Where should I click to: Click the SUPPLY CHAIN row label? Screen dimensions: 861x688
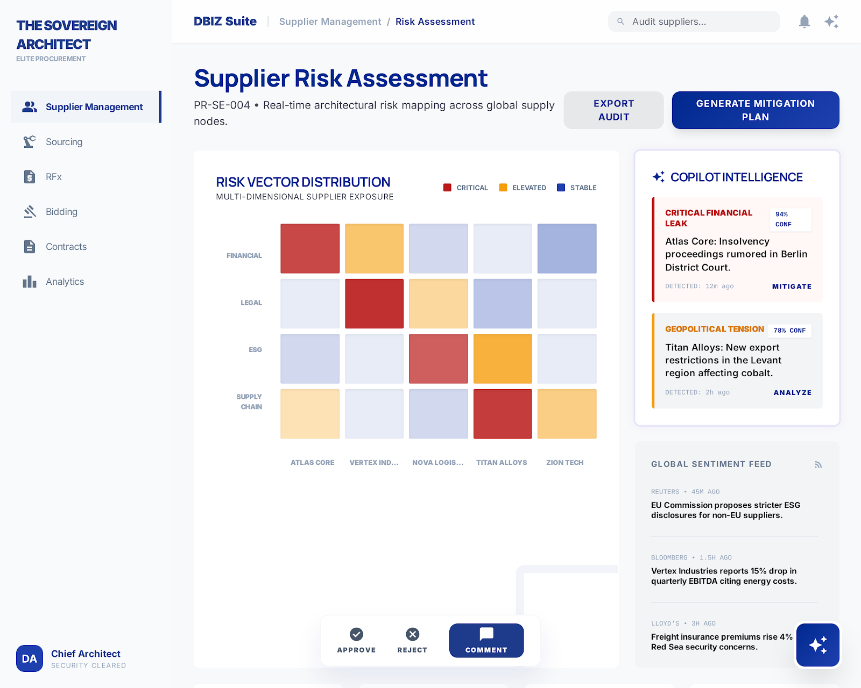[249, 402]
